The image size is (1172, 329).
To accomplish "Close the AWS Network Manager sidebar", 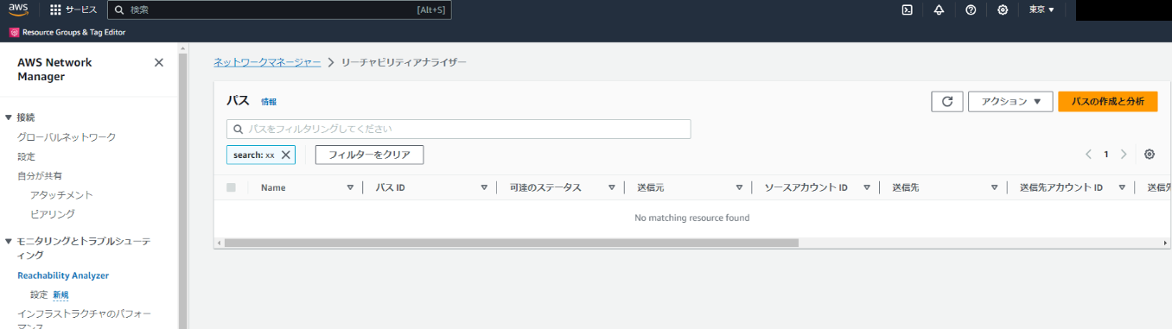I will coord(158,62).
